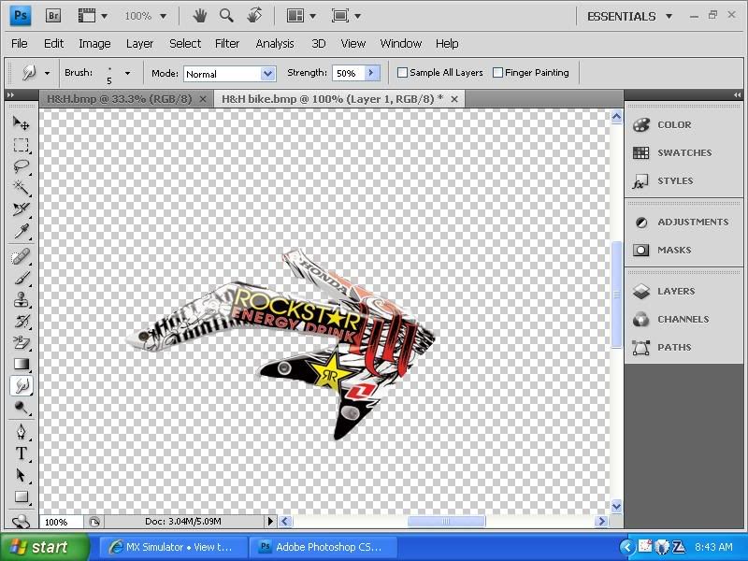The height and width of the screenshot is (561, 748).
Task: Select the Hand tool in application bar
Action: [200, 16]
